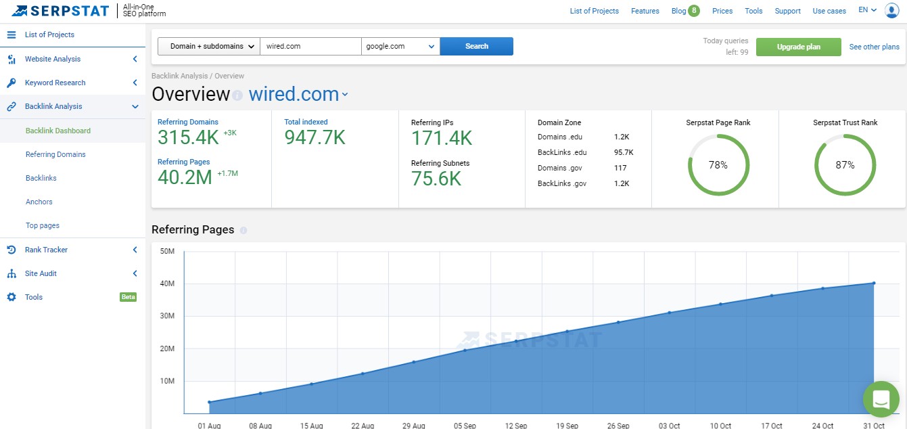This screenshot has width=907, height=429.
Task: Open the Domain + subdomains dropdown
Action: click(209, 46)
